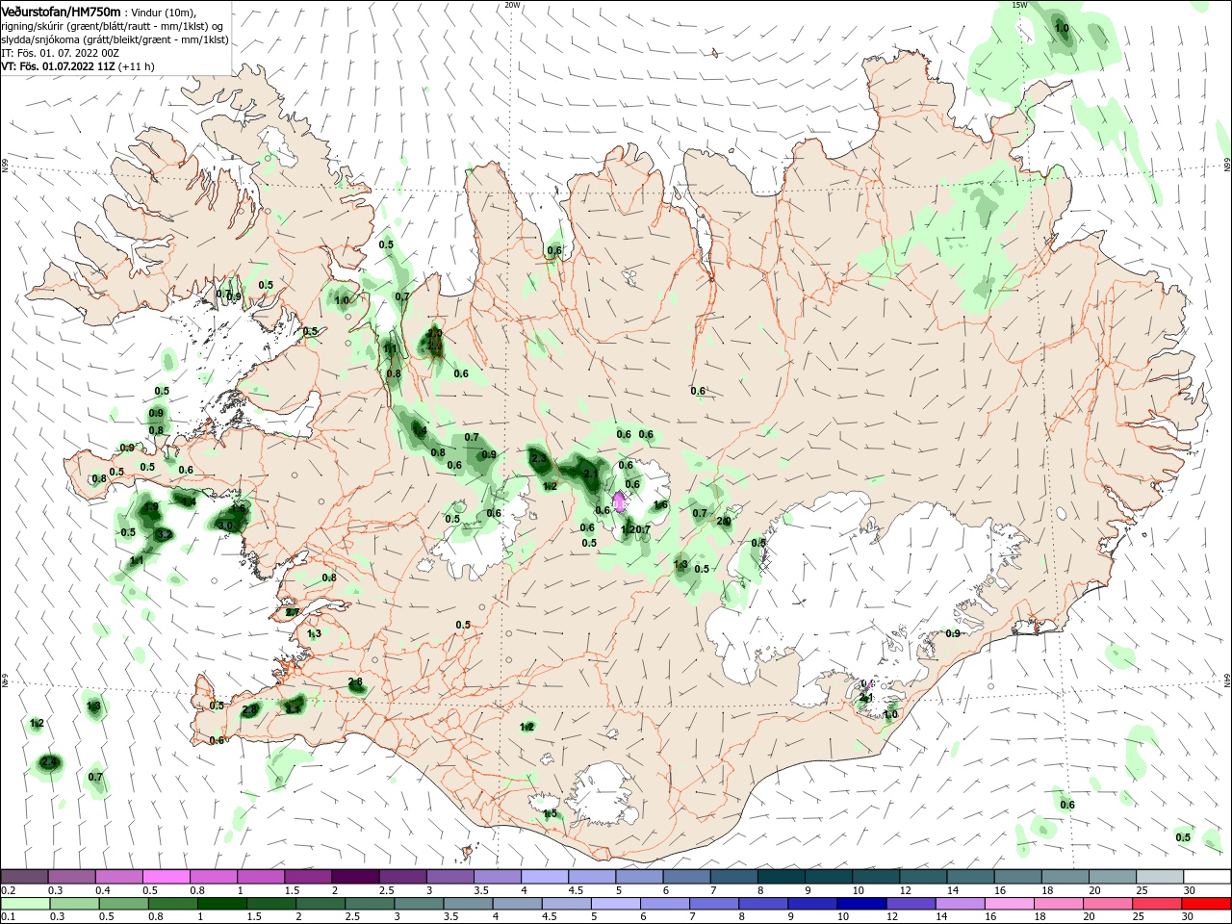Click the pale grey snow swatch between 25 and 30
This screenshot has width=1232, height=924.
pos(1159,877)
